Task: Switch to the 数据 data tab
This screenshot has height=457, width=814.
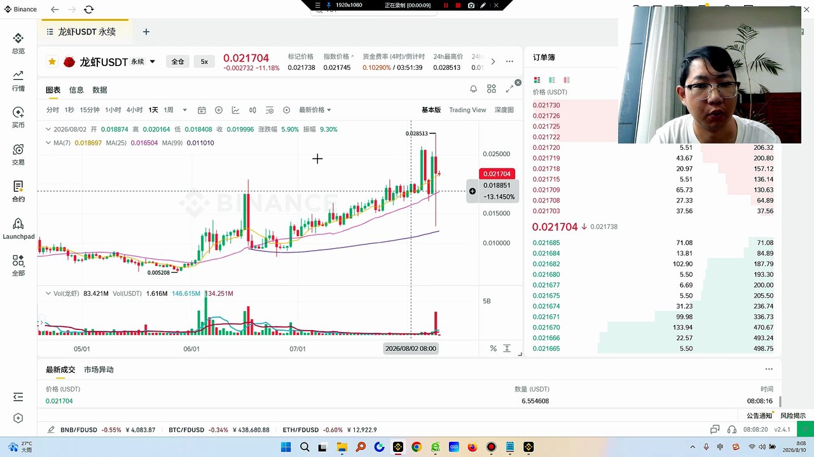Action: [100, 90]
